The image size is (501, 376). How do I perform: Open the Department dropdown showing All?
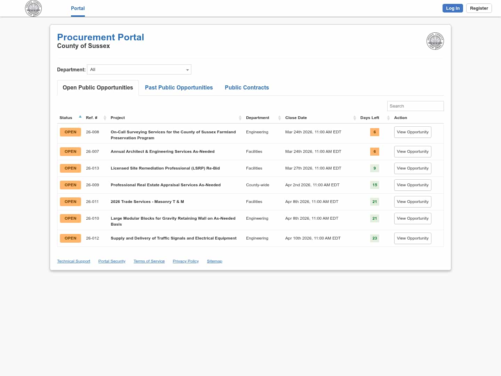[139, 70]
